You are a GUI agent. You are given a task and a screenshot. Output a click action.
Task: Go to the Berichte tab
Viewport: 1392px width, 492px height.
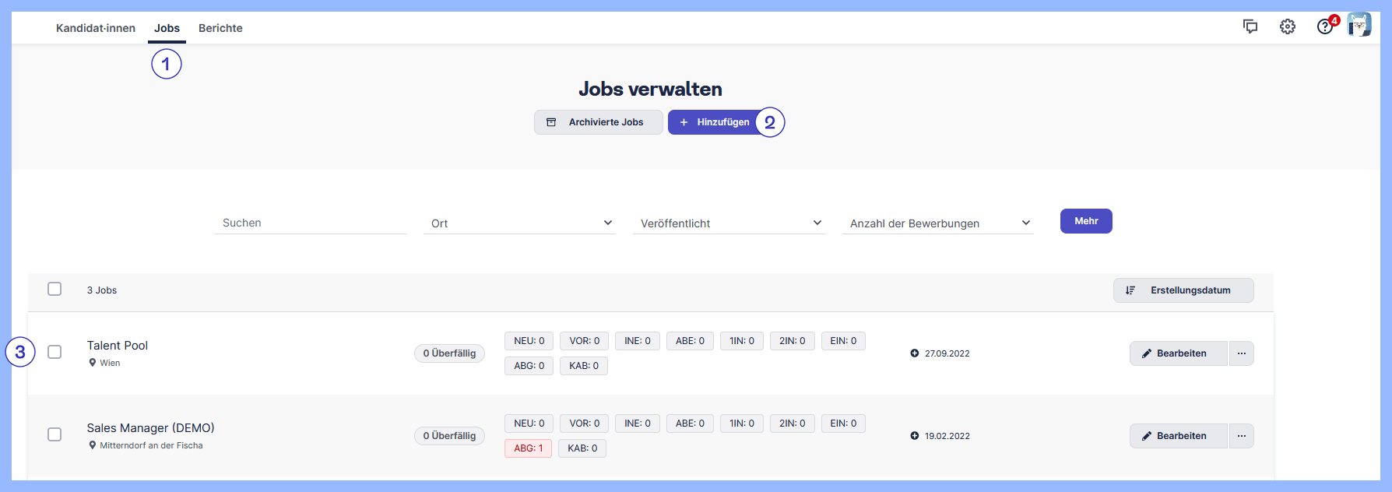point(220,28)
